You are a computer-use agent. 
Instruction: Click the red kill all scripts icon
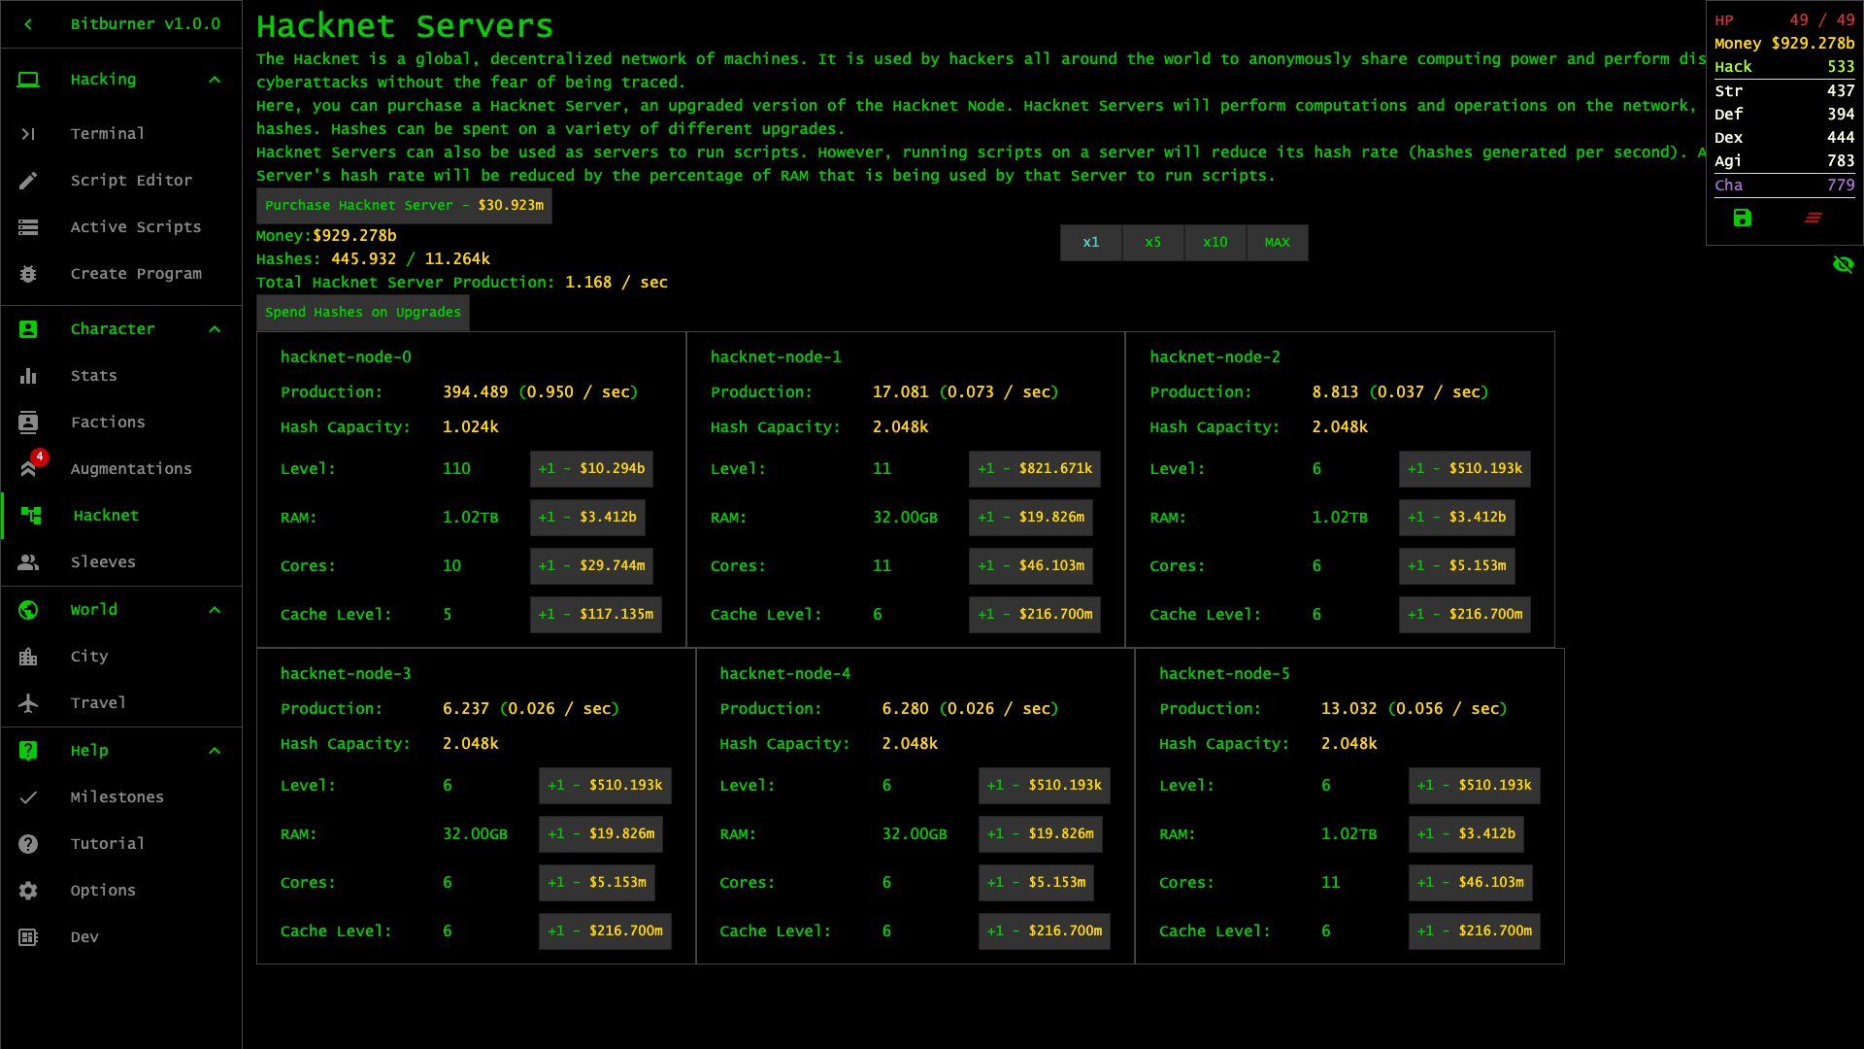[x=1814, y=219]
